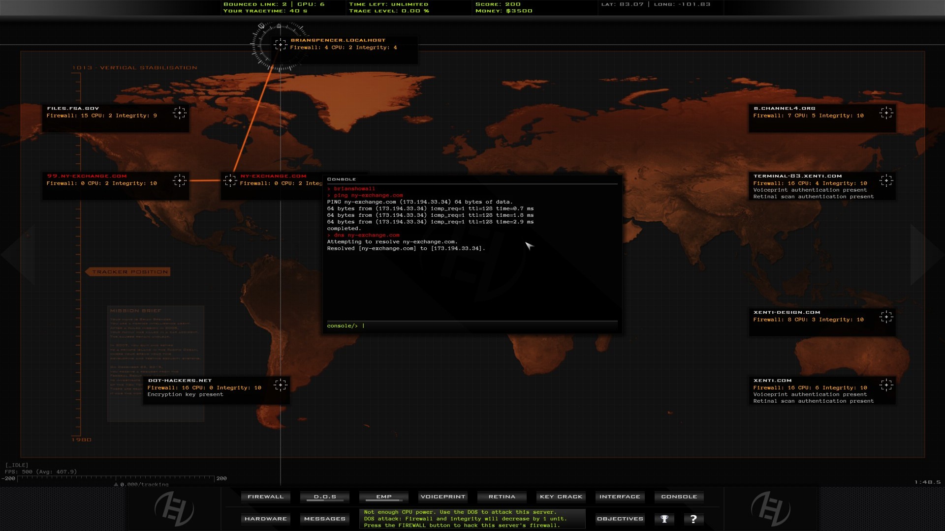Image resolution: width=945 pixels, height=531 pixels.
Task: Click the xenti-design.com targeting reticle
Action: click(x=887, y=317)
